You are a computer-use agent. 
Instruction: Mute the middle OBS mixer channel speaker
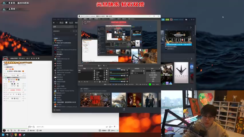tap(124, 76)
